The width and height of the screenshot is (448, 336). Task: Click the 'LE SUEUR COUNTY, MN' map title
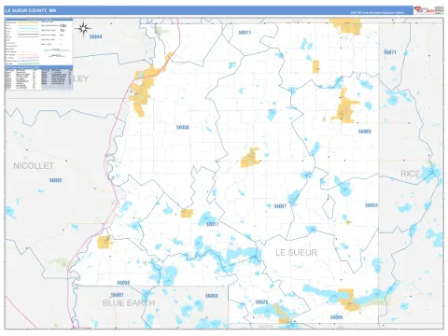click(x=30, y=10)
